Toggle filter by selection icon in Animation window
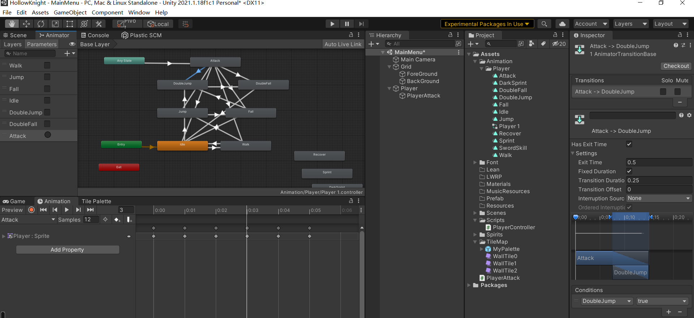Viewport: 694px width, 318px height. point(105,219)
